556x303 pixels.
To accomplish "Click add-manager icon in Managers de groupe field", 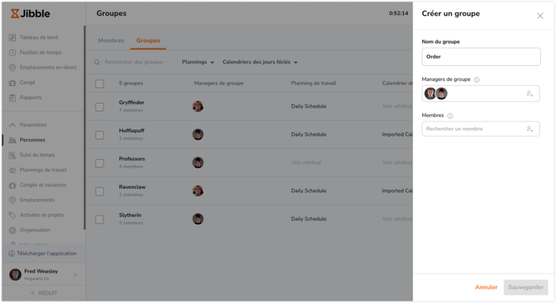I will click(530, 93).
